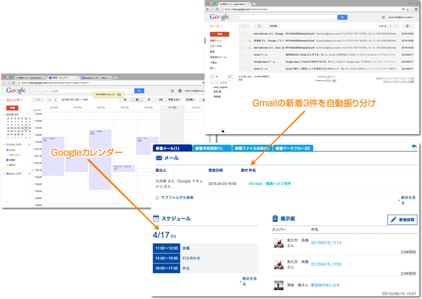Image resolution: width=422 pixels, height=299 pixels.
Task: Click the notifications icon in Calendar header
Action: coord(180,91)
